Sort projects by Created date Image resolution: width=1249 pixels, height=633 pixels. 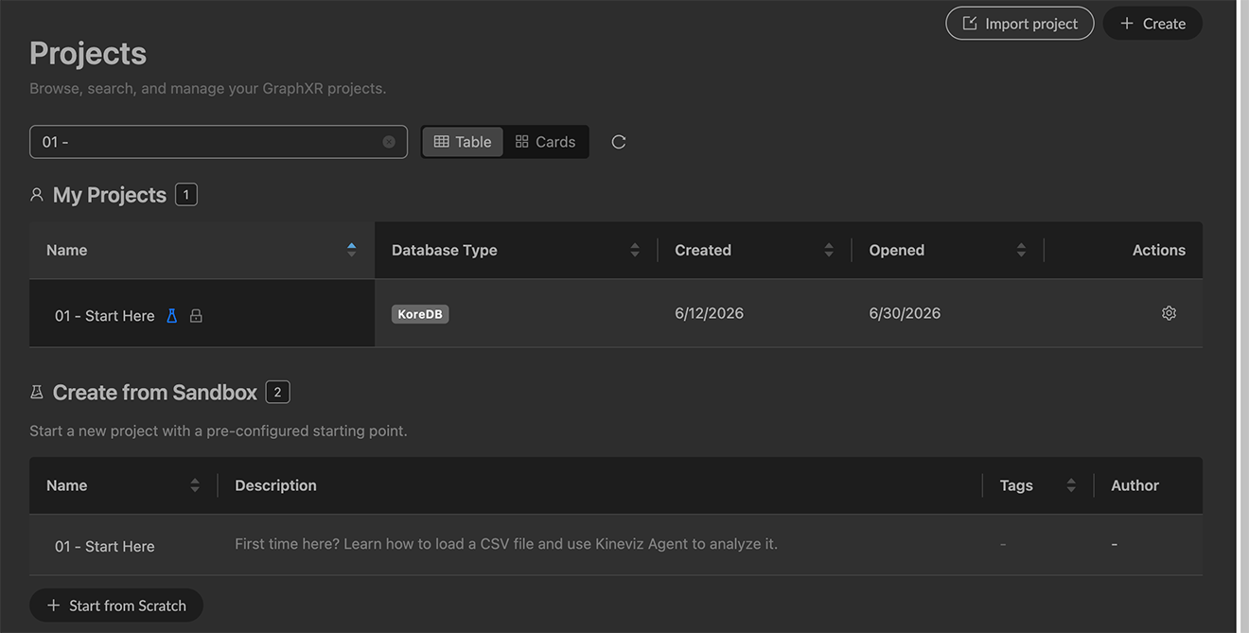pos(829,250)
